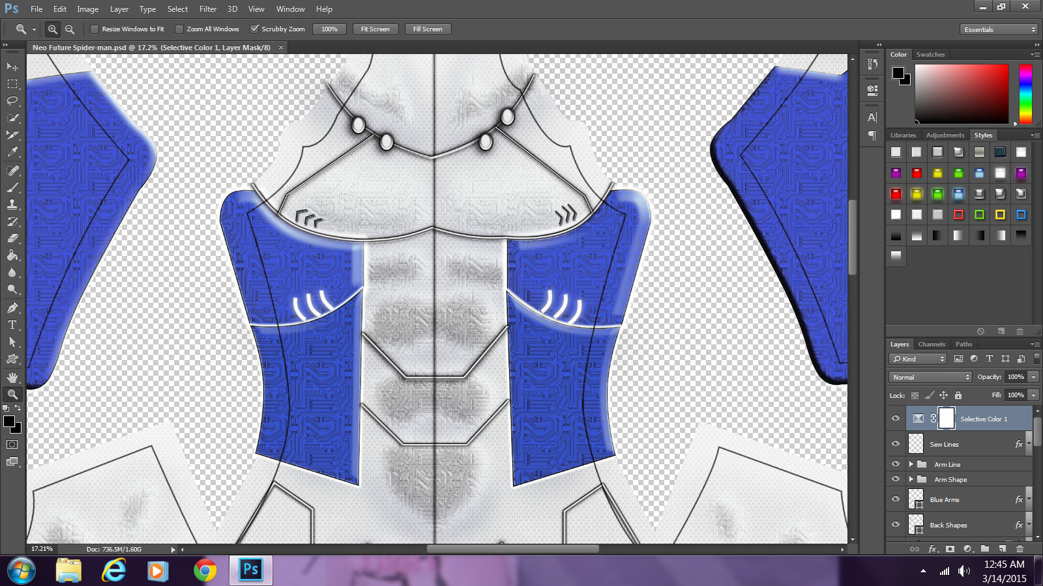
Task: Open the Filter menu
Action: (x=208, y=9)
